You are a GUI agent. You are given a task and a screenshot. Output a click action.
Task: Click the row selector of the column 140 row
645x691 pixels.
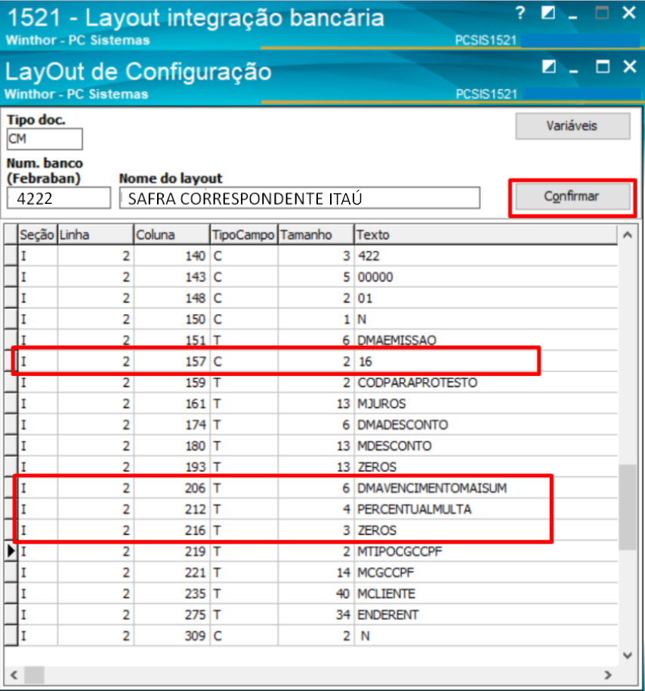click(11, 256)
